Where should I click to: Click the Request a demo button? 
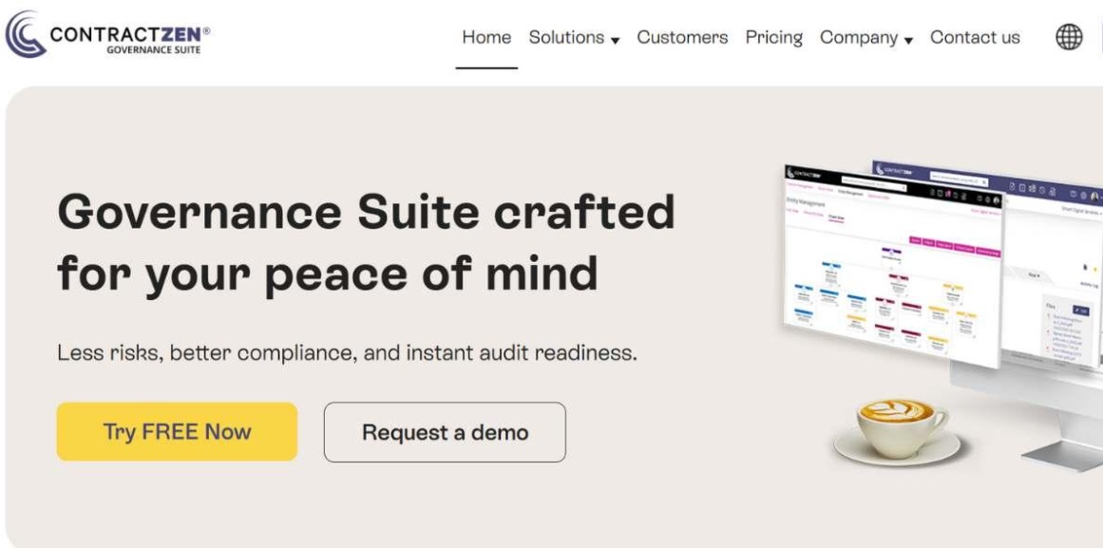[445, 432]
